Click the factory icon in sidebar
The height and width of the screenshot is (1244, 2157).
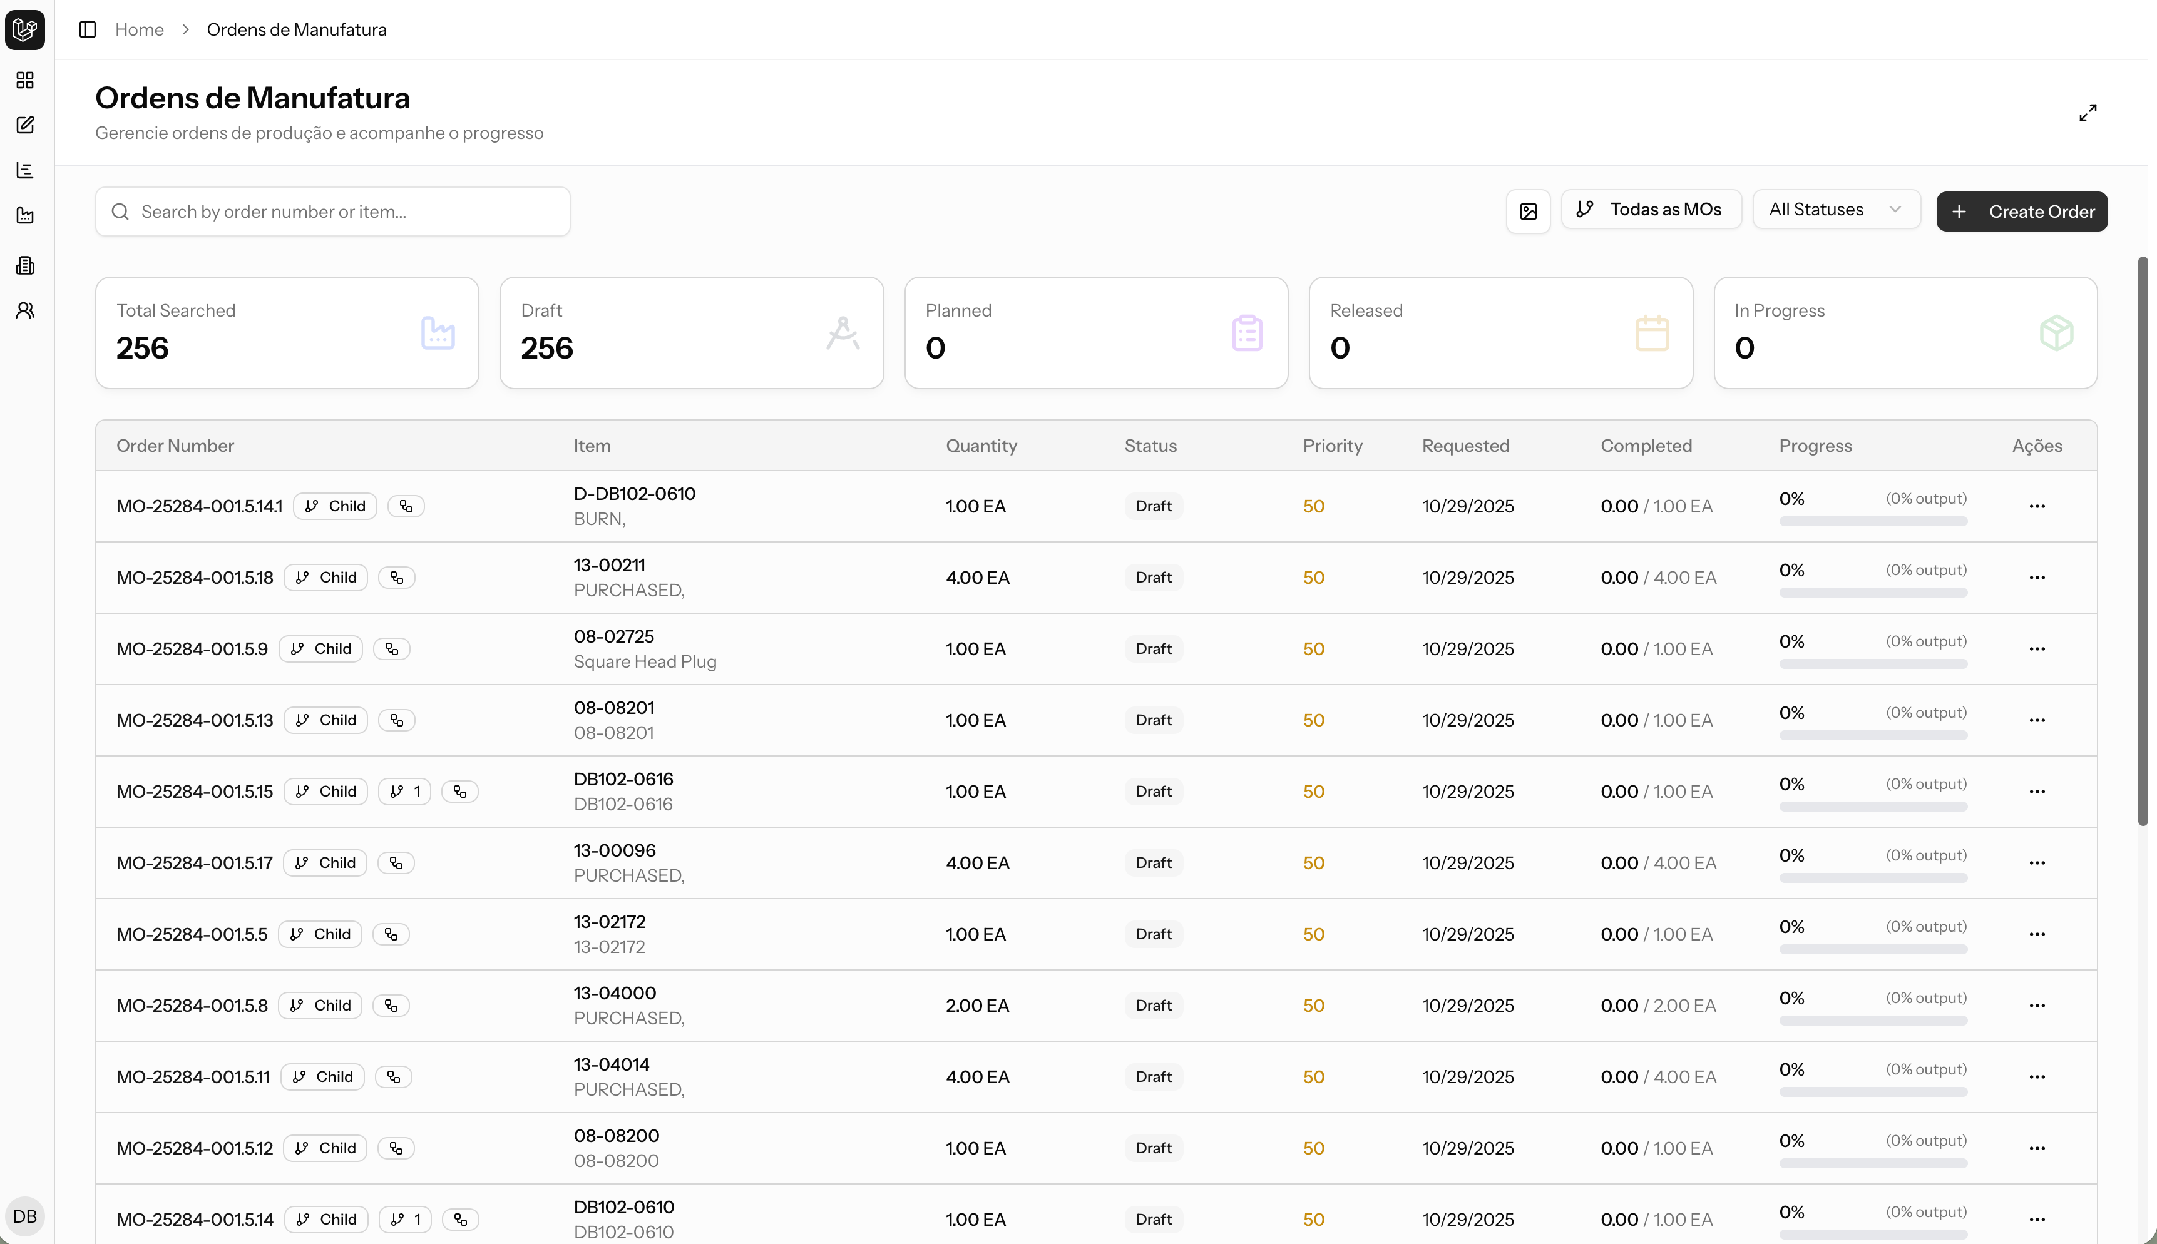point(25,215)
